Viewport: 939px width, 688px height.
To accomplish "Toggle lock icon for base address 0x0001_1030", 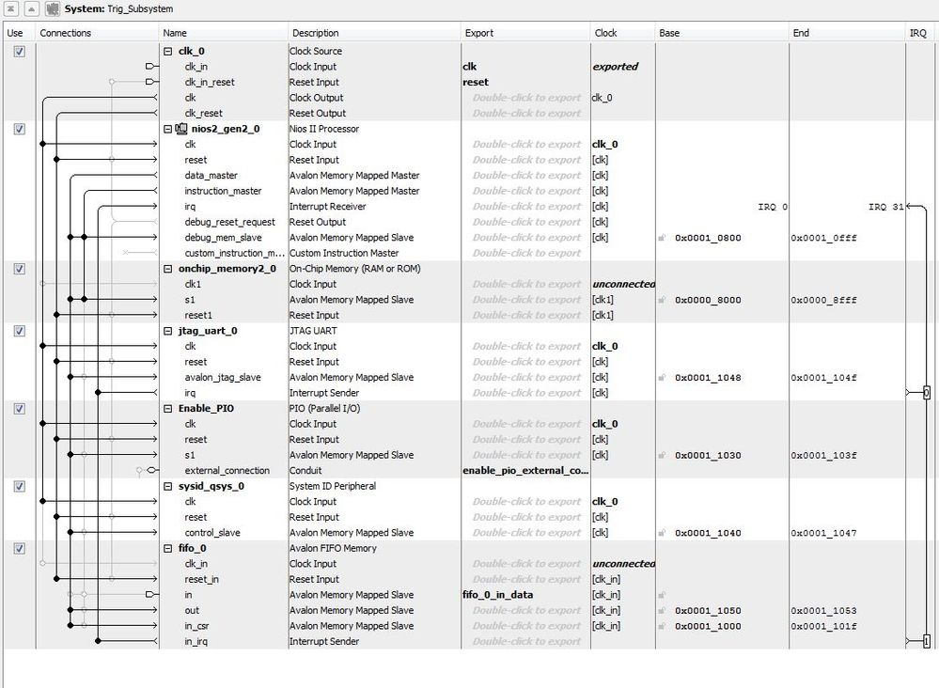I will click(x=662, y=455).
